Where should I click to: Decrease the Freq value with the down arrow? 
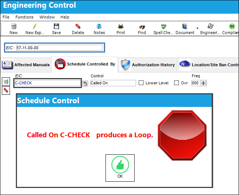point(203,84)
